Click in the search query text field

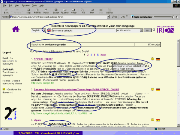[84, 30]
